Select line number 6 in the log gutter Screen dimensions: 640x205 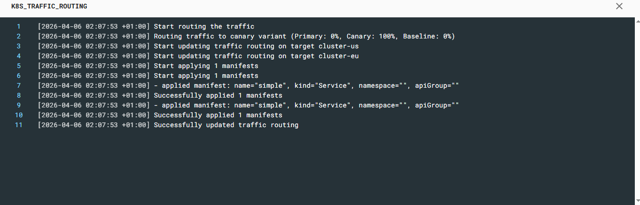[x=19, y=76]
